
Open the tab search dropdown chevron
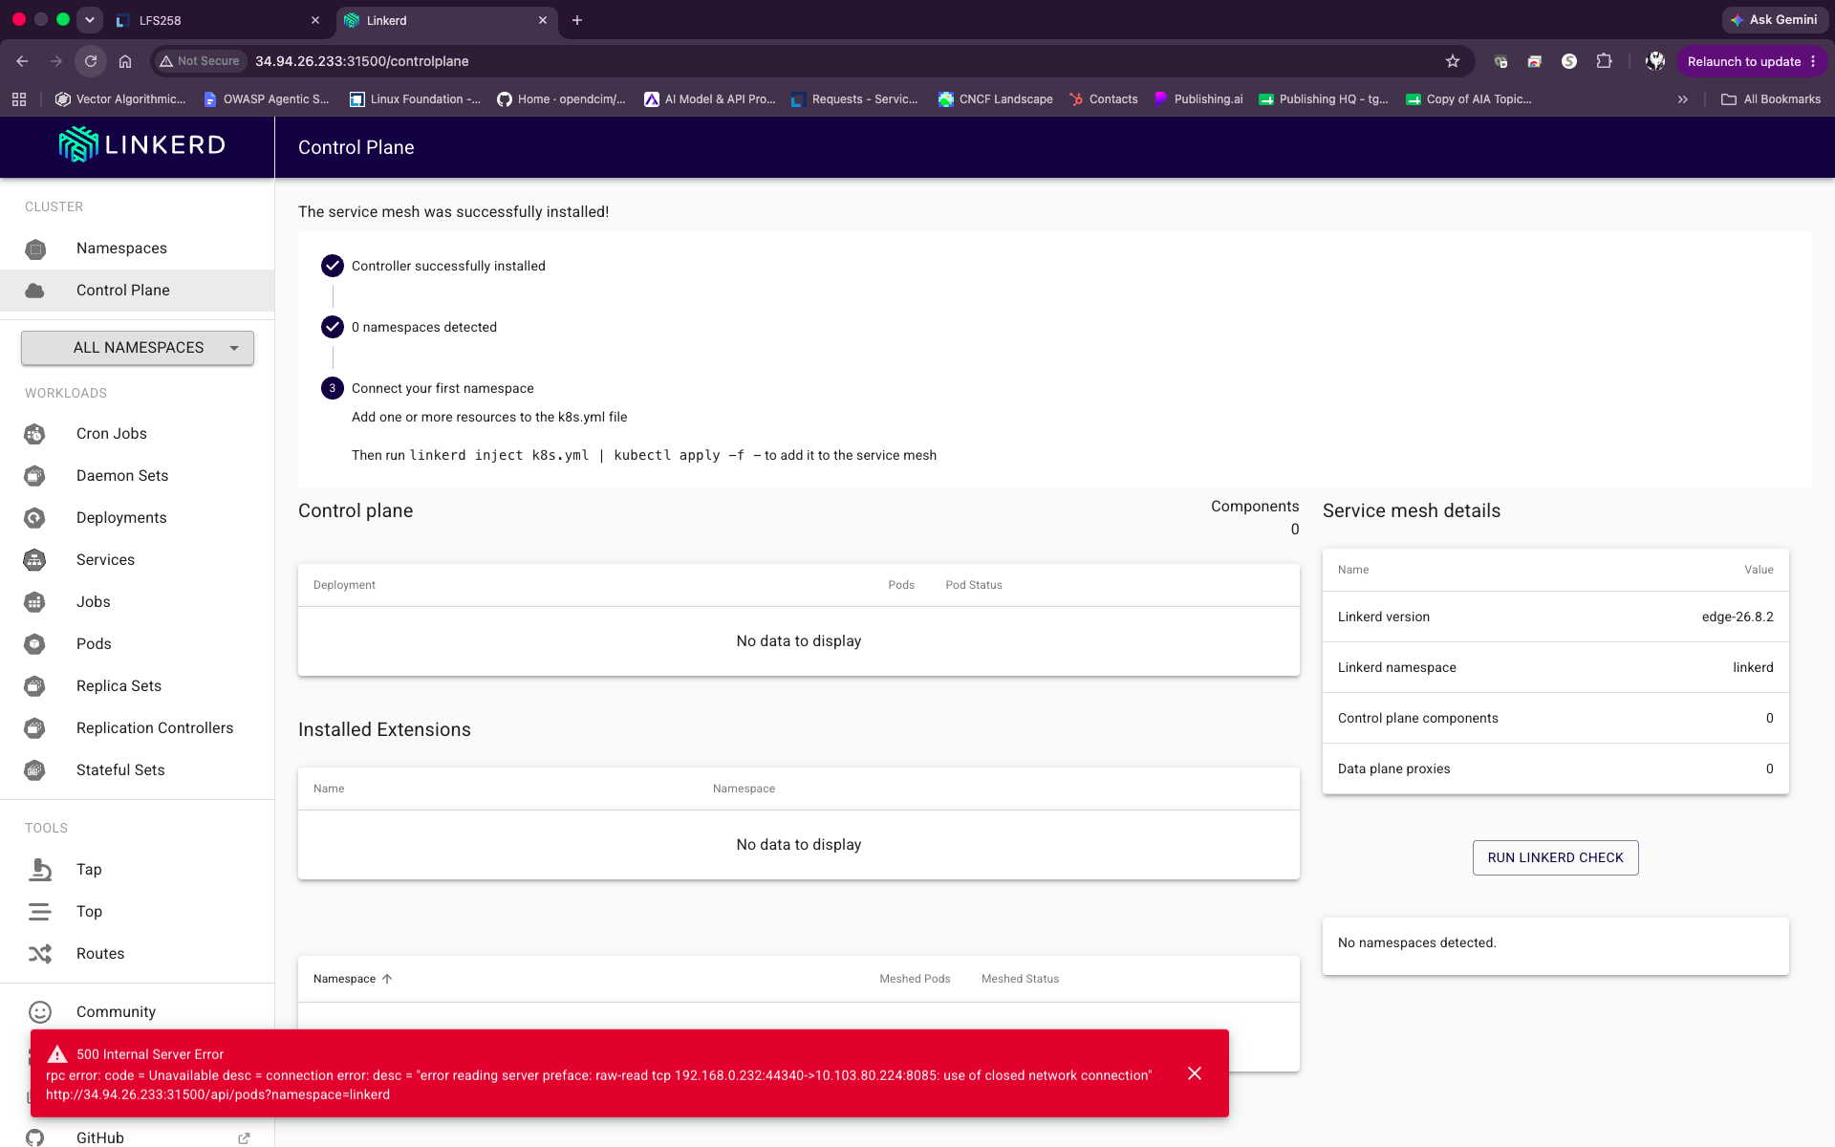(90, 20)
